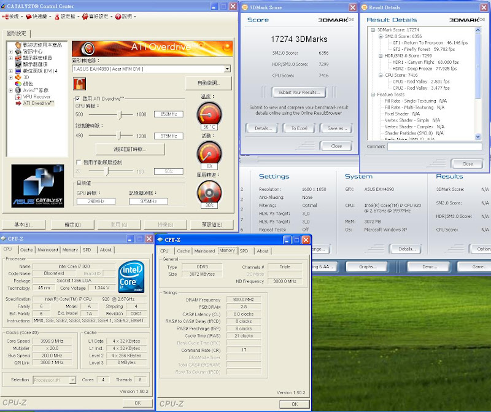This screenshot has width=491, height=412.
Task: Expand the 數位面板 (DVI) 4 tree node
Action: pos(10,71)
